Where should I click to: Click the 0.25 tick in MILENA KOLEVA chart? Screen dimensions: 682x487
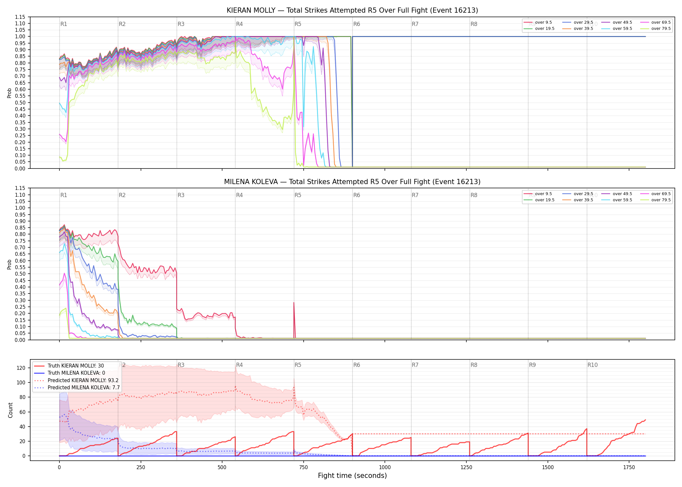point(20,307)
